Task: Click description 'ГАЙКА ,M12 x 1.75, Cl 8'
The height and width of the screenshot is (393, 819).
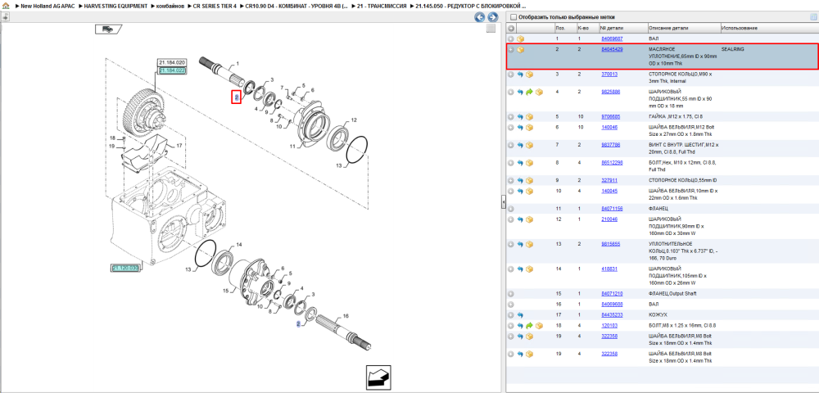Action: [x=675, y=117]
